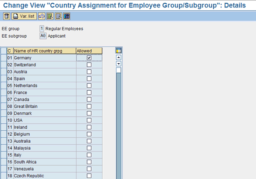Select the row selector for Spain

pos(4,79)
